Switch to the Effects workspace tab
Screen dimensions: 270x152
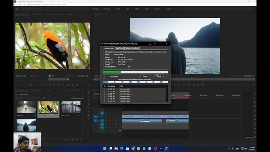(x=137, y=9)
